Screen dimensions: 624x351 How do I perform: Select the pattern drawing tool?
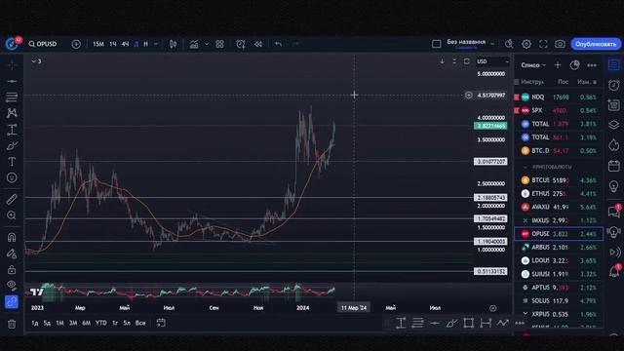pyautogui.click(x=12, y=113)
